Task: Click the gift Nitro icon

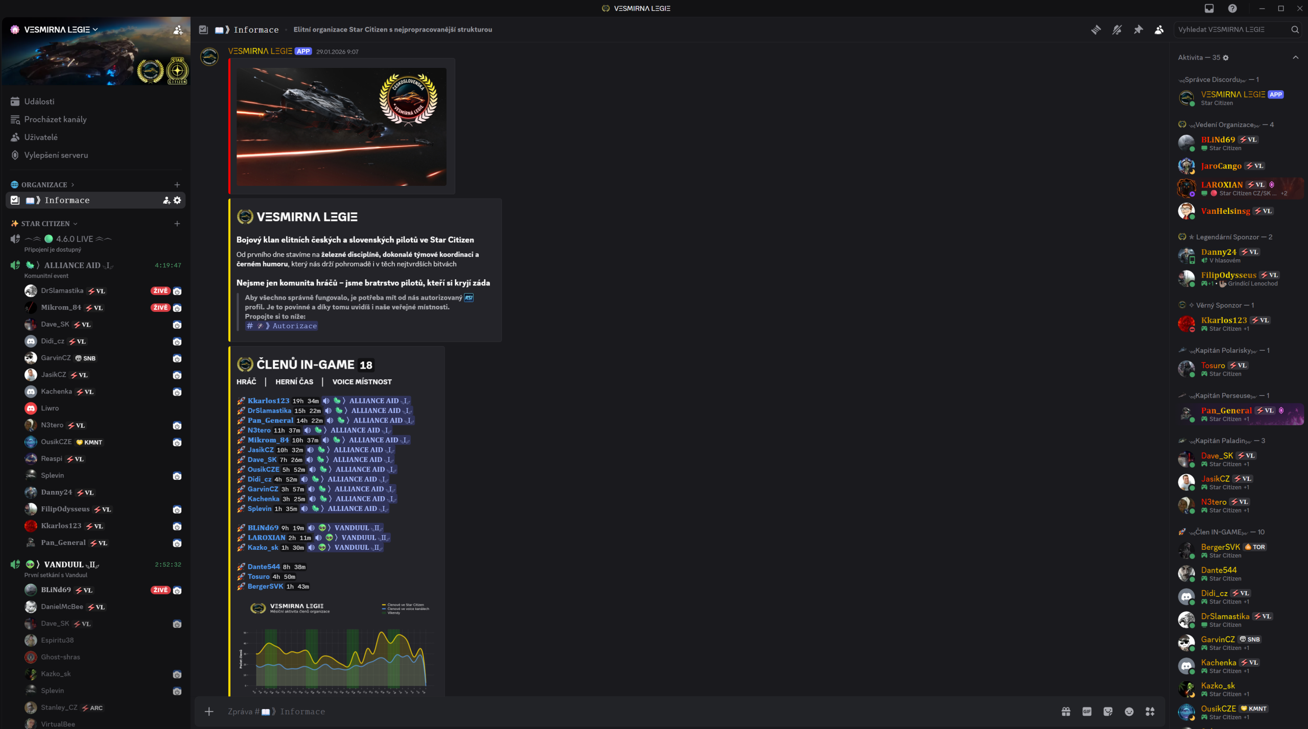Action: pos(1066,711)
